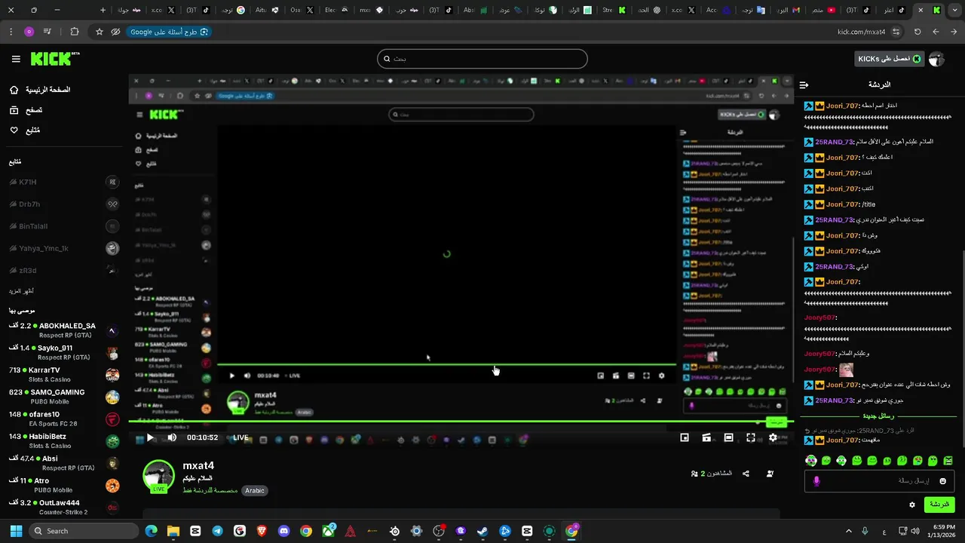The image size is (965, 543).
Task: Open followed channel BinTalall
Action: coord(63,226)
